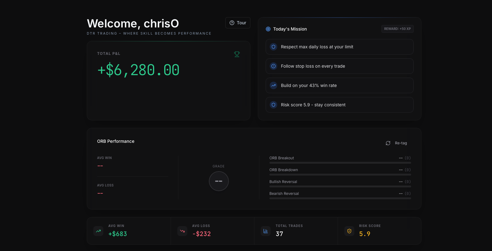This screenshot has width=492, height=251.
Task: Click the Bearish Reversal progress bar
Action: [340, 198]
